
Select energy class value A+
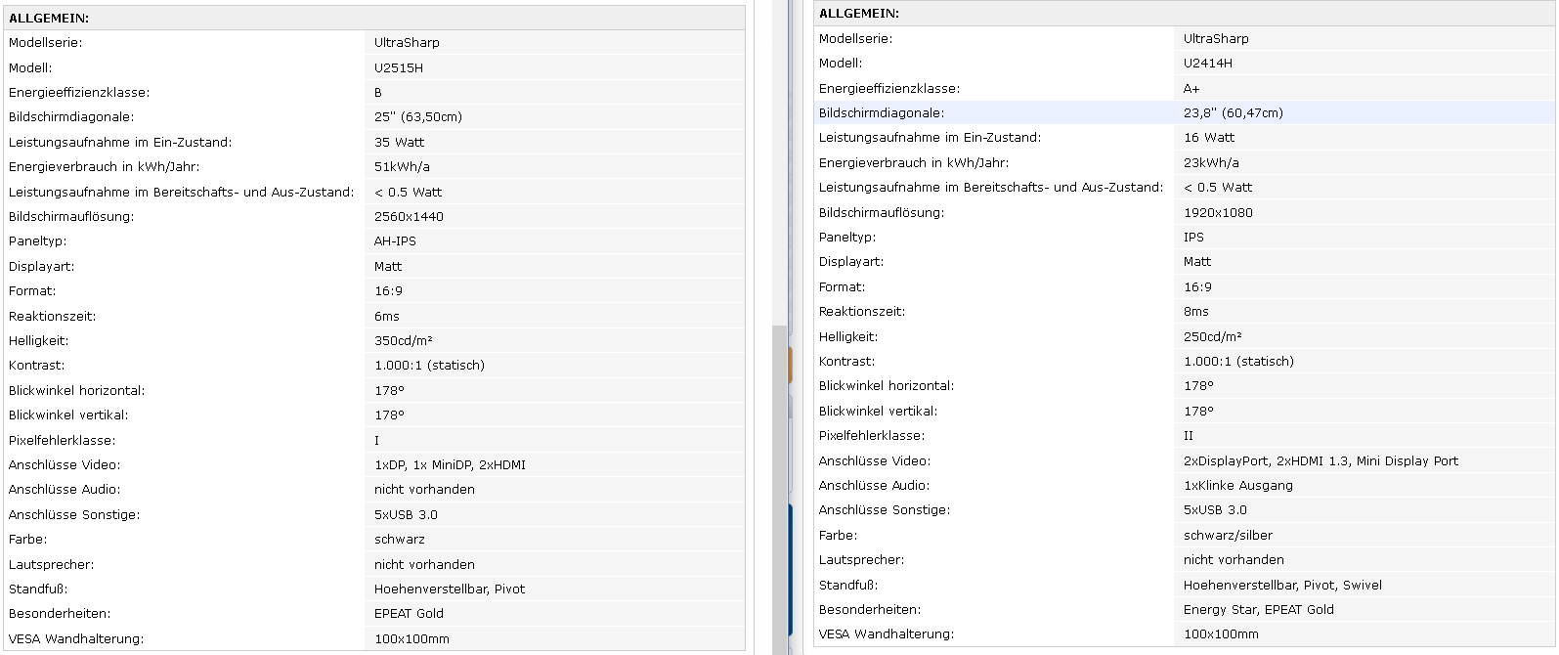[1192, 88]
